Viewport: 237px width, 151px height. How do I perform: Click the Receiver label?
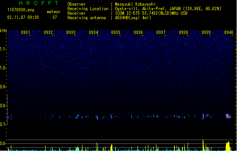point(76,13)
